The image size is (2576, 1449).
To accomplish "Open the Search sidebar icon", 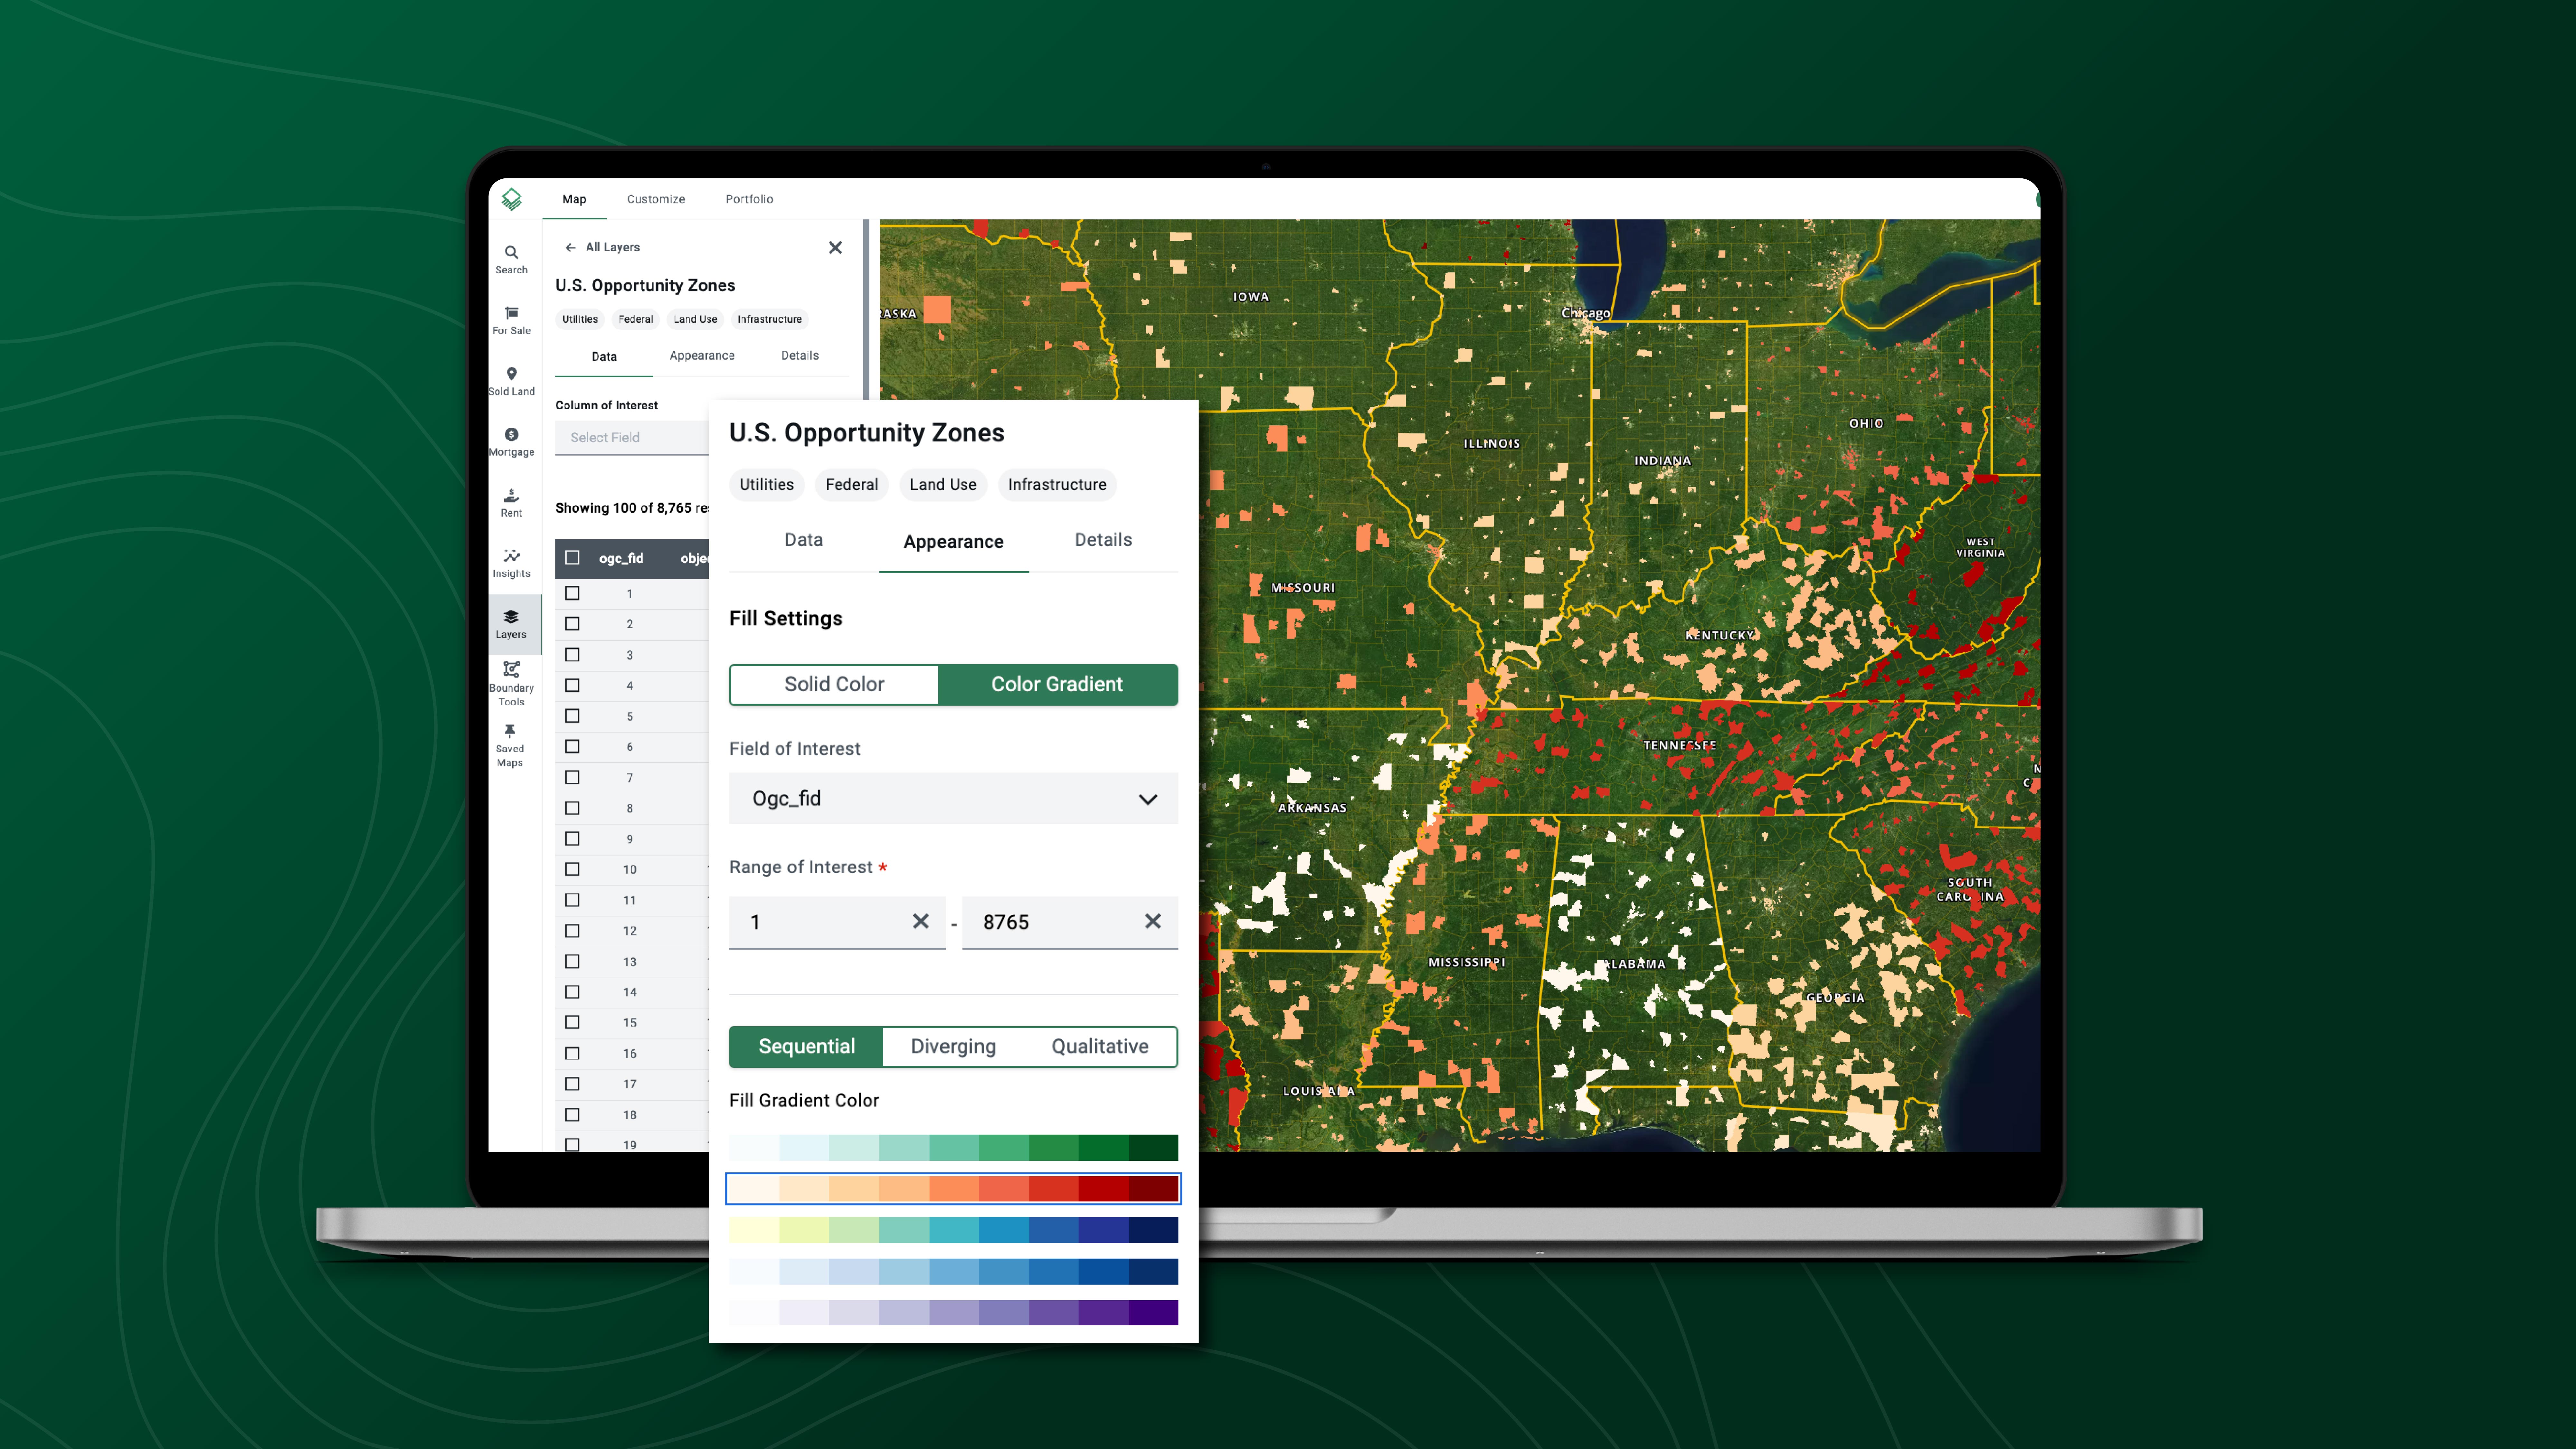I will click(x=511, y=259).
